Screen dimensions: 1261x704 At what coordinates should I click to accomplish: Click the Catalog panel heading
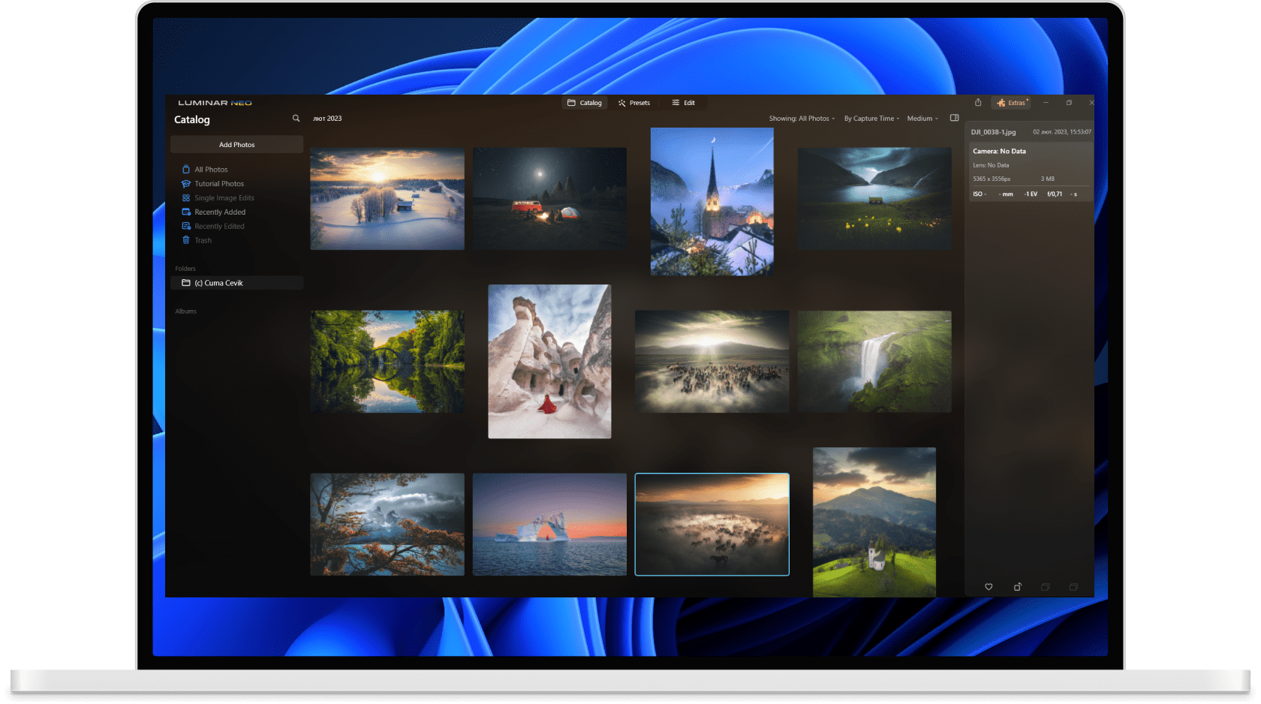pos(192,119)
